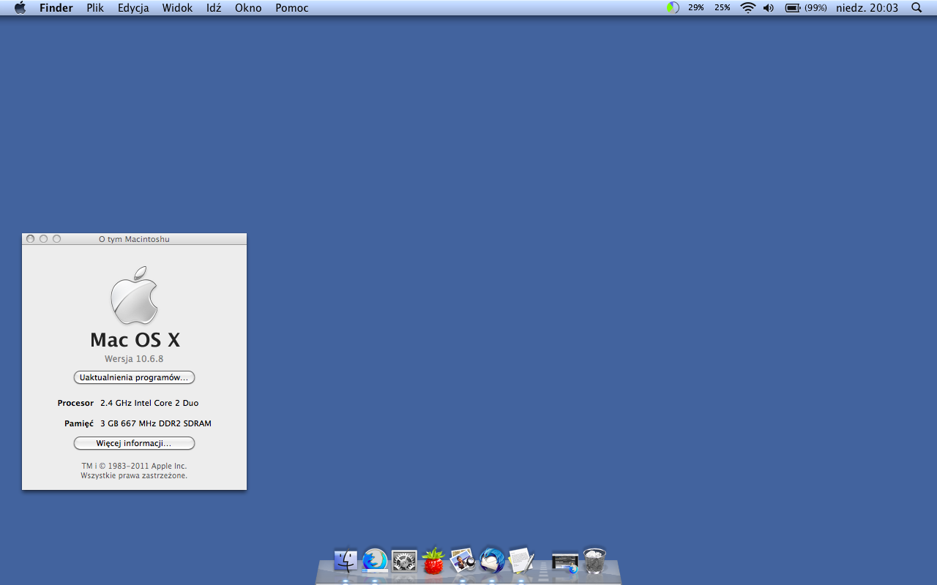Screen dimensions: 937x585
Task: Open Finder from the Dock
Action: point(346,561)
